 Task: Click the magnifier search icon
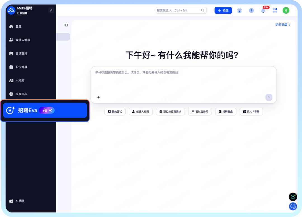click(x=202, y=10)
